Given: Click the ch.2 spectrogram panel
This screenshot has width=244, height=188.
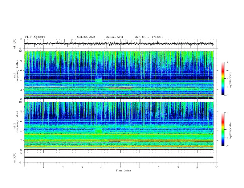Looking at the screenshot, I should pos(119,126).
